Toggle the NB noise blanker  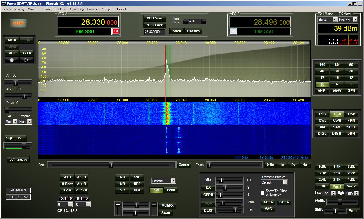[123, 184]
